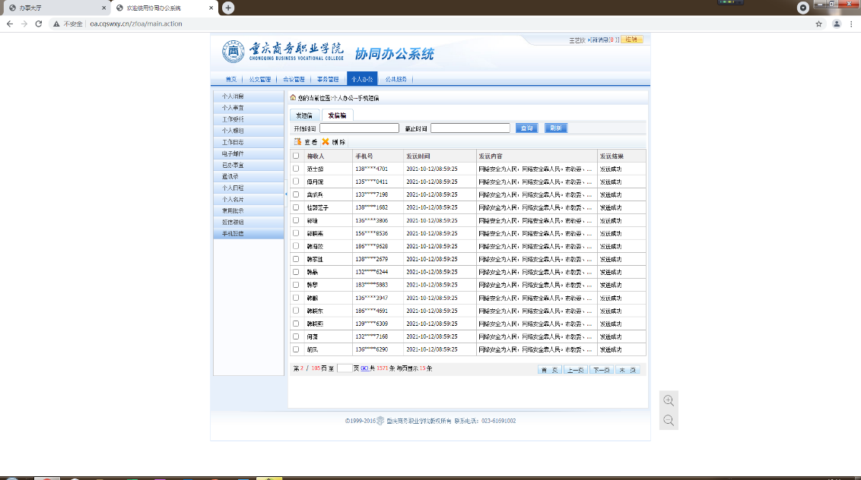
Task: Click the home icon in the breadcrumb
Action: (x=293, y=97)
